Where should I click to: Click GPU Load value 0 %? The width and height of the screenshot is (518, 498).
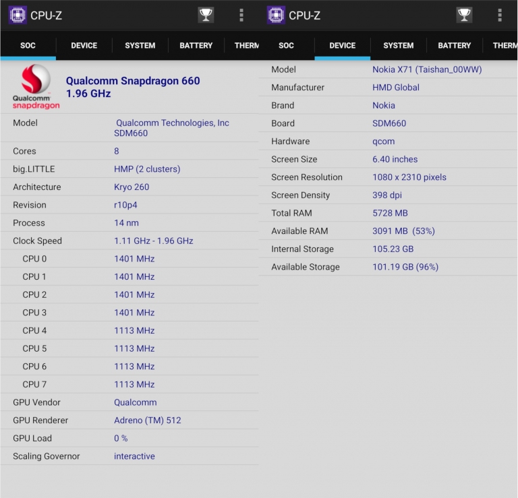(121, 438)
